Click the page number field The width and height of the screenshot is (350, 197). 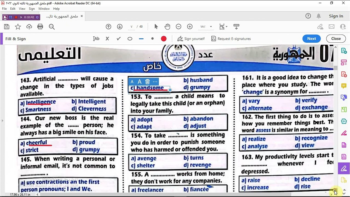pos(132,27)
